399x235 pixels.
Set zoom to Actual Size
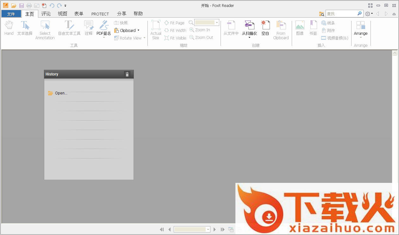click(x=156, y=30)
